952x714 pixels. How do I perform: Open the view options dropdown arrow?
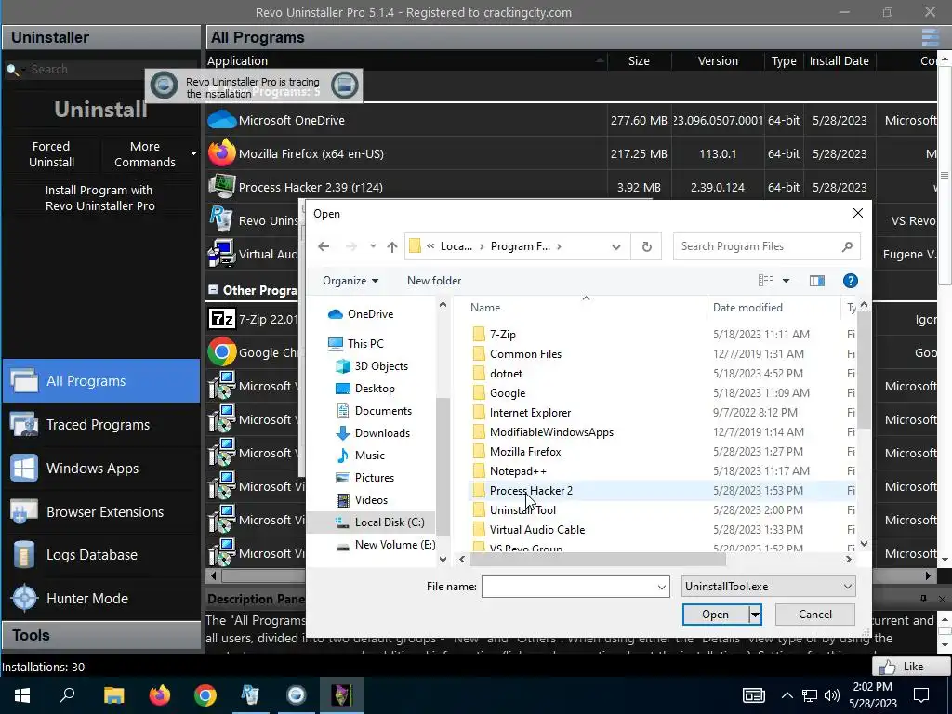(x=786, y=281)
